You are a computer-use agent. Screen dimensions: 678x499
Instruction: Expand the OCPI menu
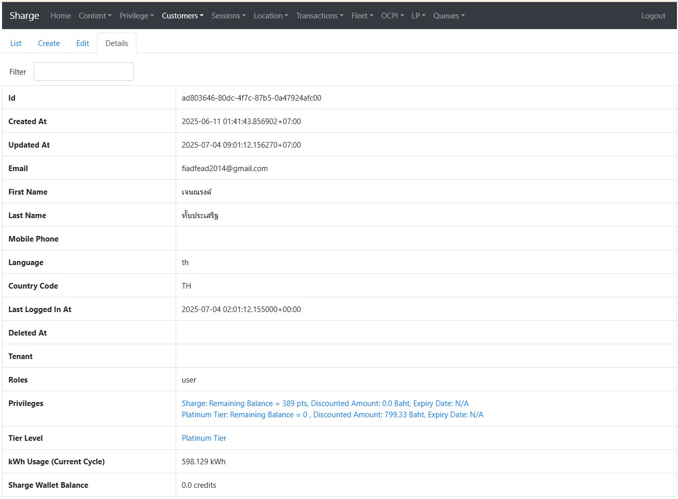(x=392, y=16)
